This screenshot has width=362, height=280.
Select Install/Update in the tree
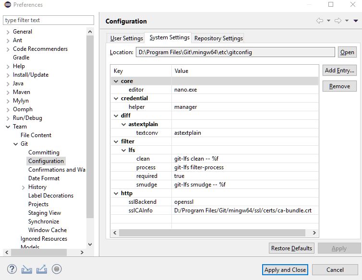tap(31, 75)
